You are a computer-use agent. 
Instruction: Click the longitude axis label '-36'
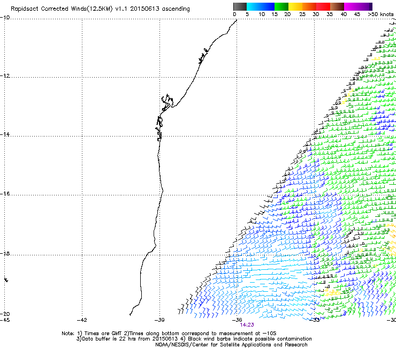[237, 320]
